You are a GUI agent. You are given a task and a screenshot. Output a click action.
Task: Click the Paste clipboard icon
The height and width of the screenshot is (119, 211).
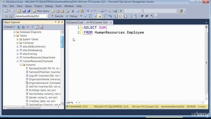(x=82, y=11)
